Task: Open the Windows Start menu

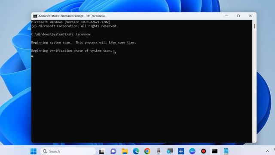Action: pyautogui.click(x=34, y=151)
